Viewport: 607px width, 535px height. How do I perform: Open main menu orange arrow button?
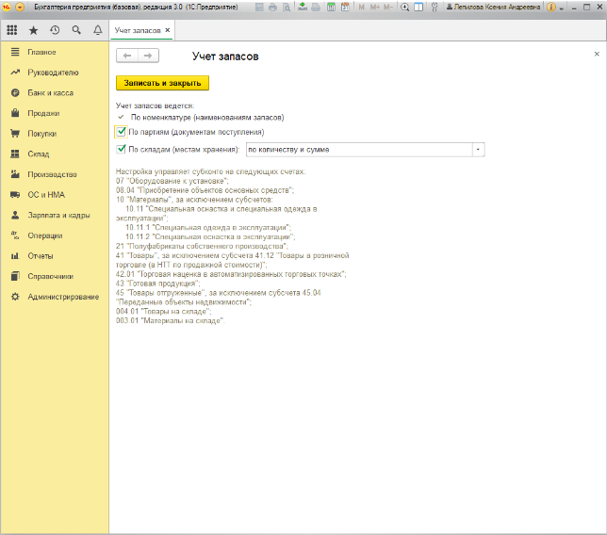pos(20,7)
